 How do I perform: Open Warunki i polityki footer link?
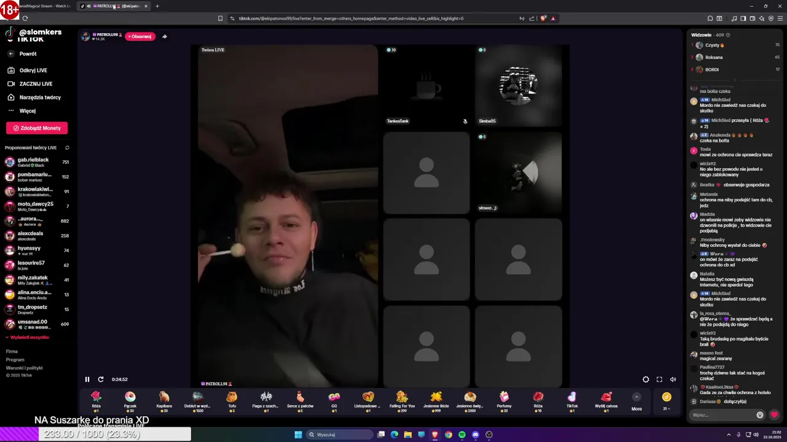click(x=24, y=368)
